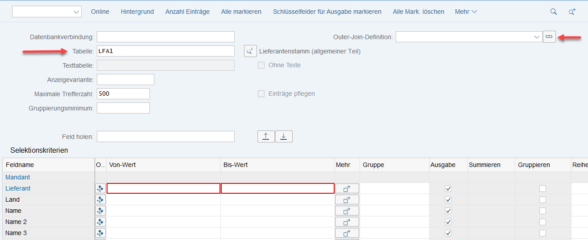Select Hintergrund in the toolbar
The width and height of the screenshot is (588, 240).
[x=137, y=12]
